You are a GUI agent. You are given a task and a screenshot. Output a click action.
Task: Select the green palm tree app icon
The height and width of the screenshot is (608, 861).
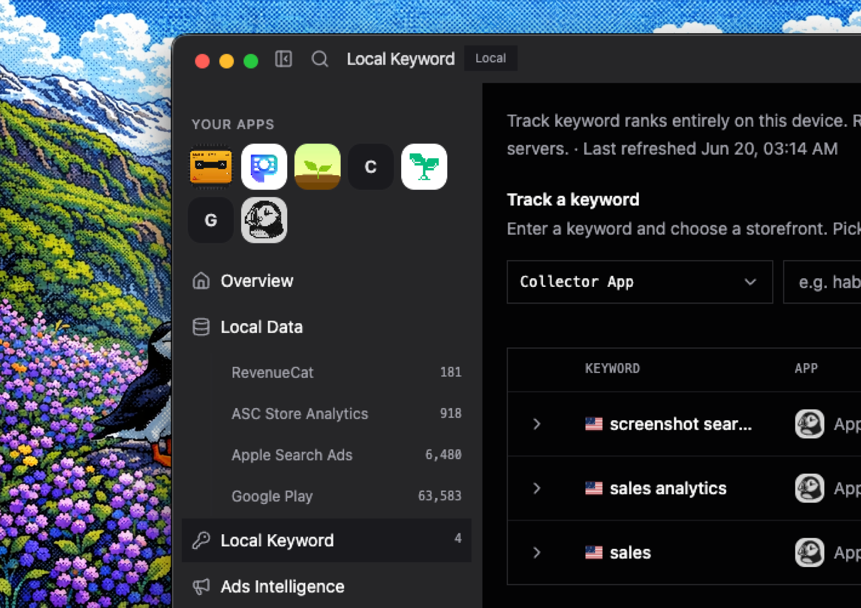click(424, 167)
